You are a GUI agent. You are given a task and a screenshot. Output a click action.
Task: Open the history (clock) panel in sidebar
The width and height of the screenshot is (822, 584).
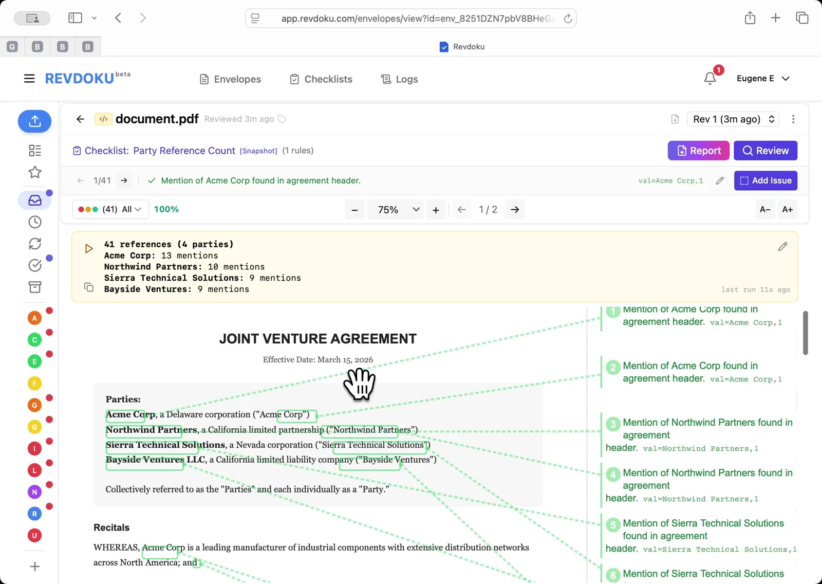34,222
